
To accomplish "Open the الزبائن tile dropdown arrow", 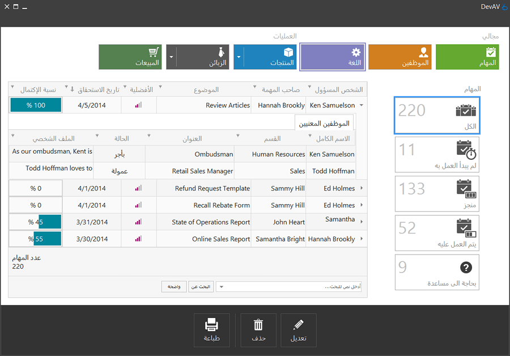I will tap(171, 57).
